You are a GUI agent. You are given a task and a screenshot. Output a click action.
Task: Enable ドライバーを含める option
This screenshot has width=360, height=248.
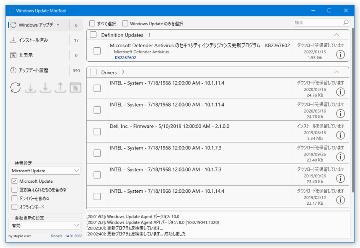click(14, 198)
